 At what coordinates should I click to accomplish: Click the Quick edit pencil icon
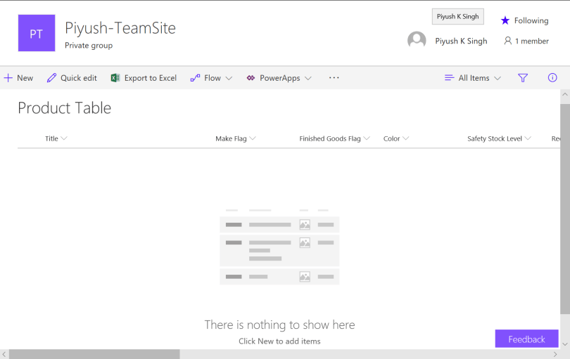(x=51, y=78)
